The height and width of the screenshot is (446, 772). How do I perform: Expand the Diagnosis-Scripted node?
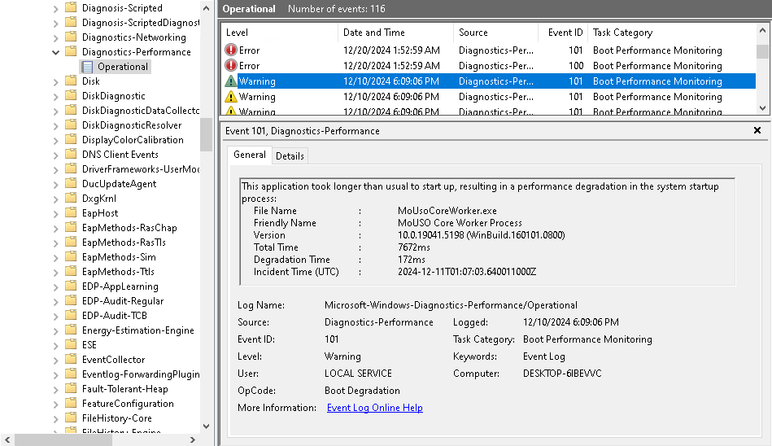click(55, 9)
